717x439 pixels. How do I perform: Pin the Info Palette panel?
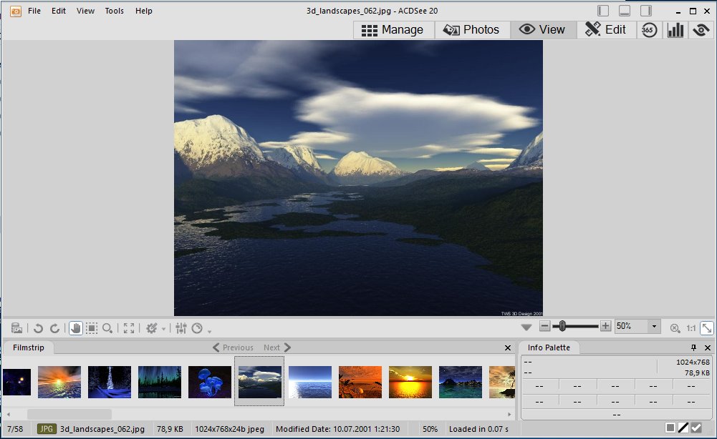click(x=693, y=347)
